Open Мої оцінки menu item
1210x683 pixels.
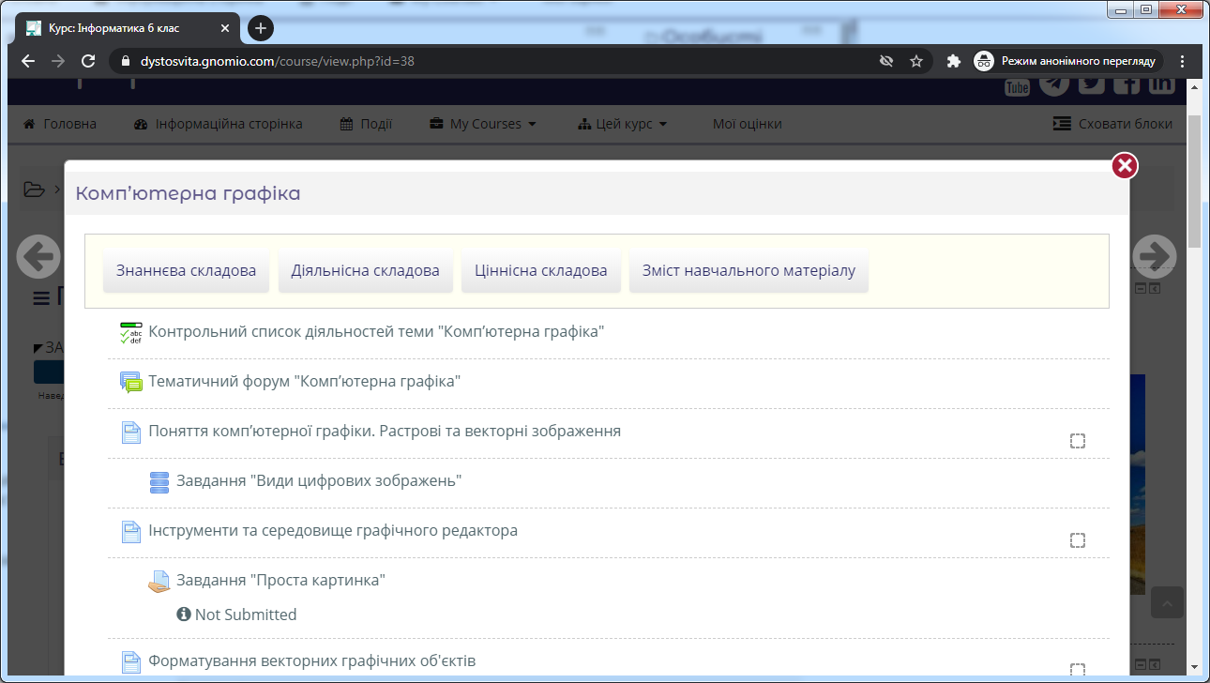pyautogui.click(x=747, y=124)
